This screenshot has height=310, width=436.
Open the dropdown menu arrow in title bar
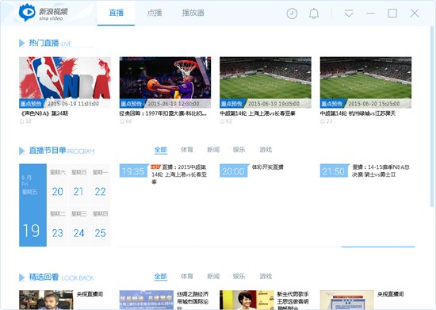pyautogui.click(x=349, y=13)
